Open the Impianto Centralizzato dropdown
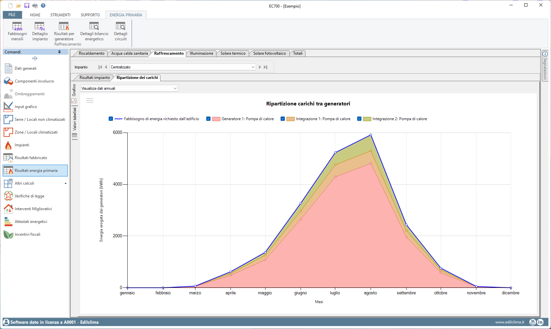 (x=253, y=67)
